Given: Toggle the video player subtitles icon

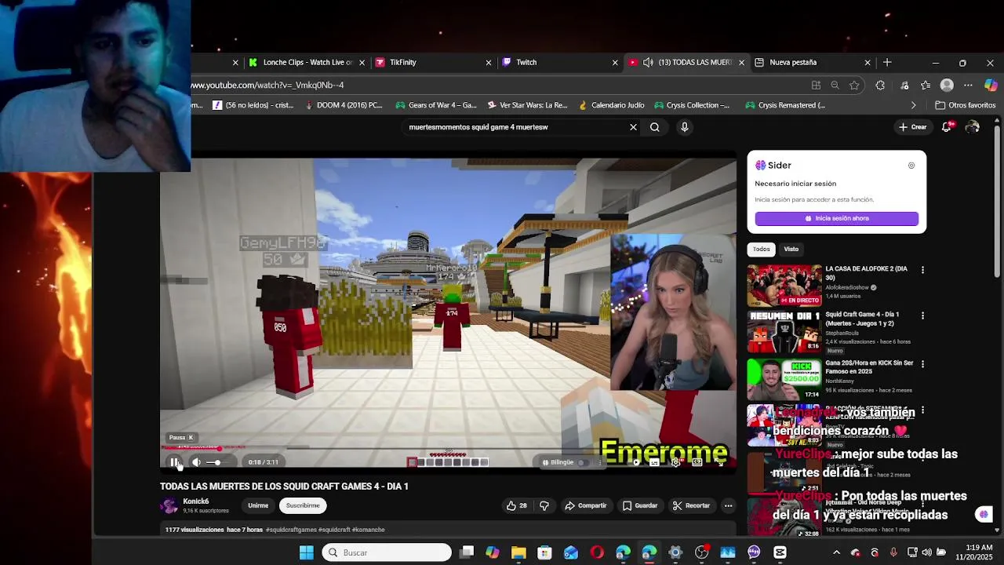Looking at the screenshot, I should pyautogui.click(x=656, y=462).
